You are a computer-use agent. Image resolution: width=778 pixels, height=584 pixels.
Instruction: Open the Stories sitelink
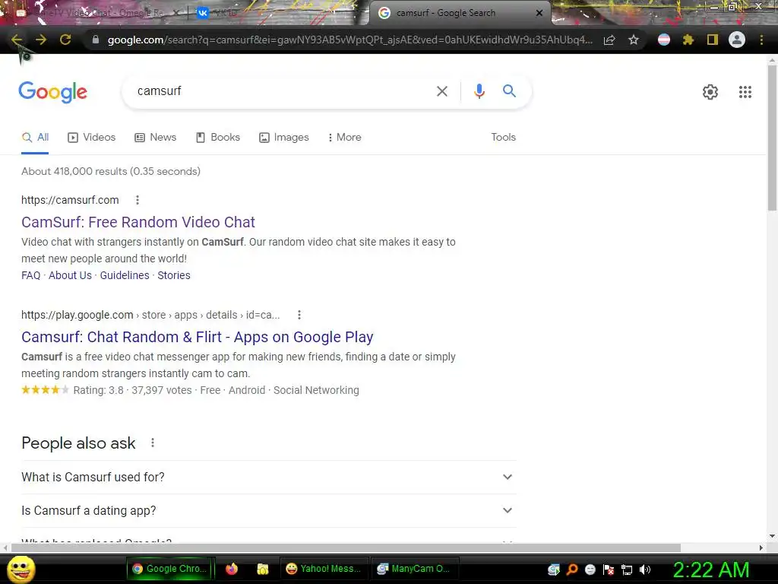coord(174,275)
